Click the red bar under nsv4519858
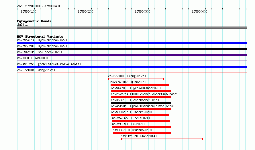Image resolution: width=255 pixels, height=150 pixels. click(x=141, y=109)
